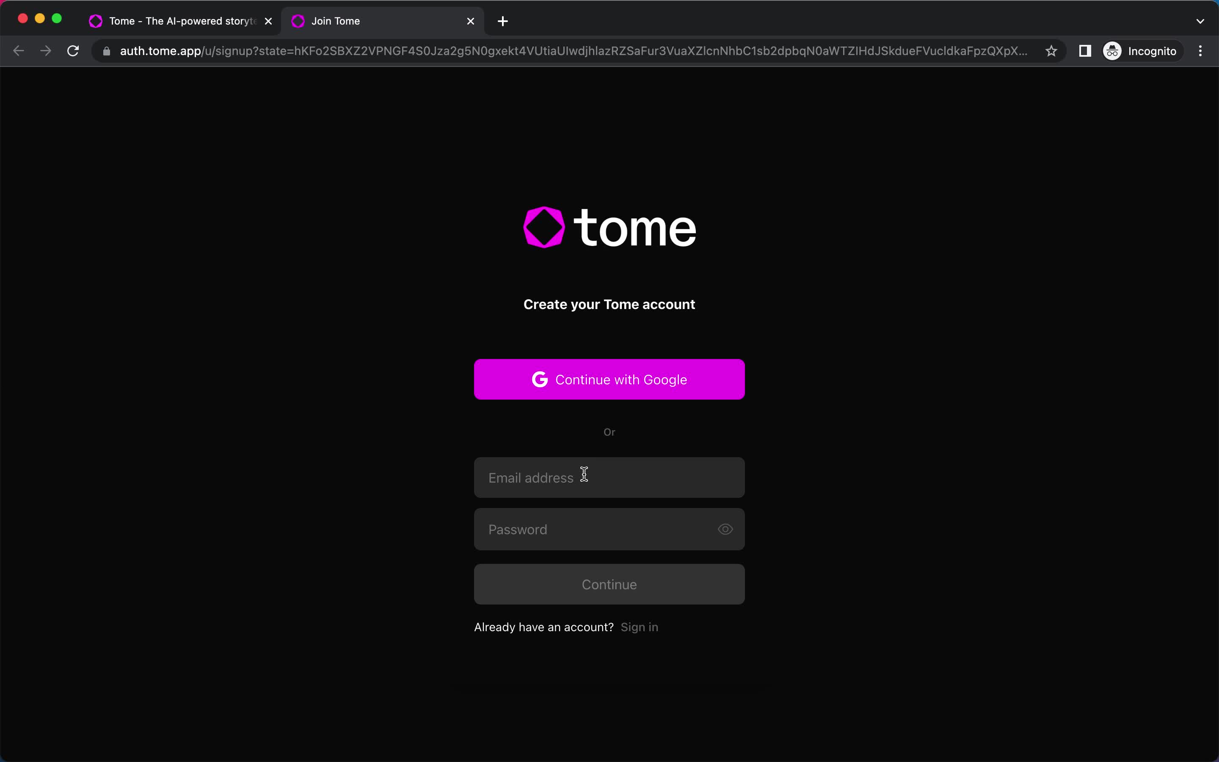The width and height of the screenshot is (1219, 762).
Task: Click the 'Already have an account?' text
Action: click(x=543, y=627)
